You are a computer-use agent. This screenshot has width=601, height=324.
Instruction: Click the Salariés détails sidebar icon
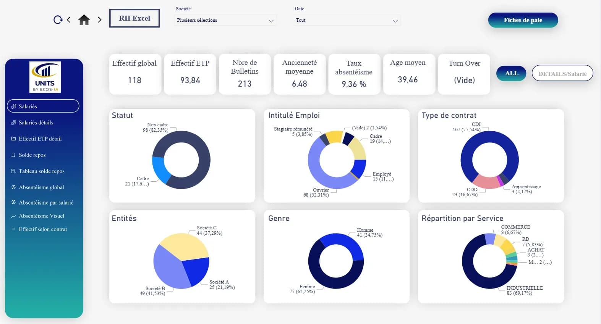14,123
